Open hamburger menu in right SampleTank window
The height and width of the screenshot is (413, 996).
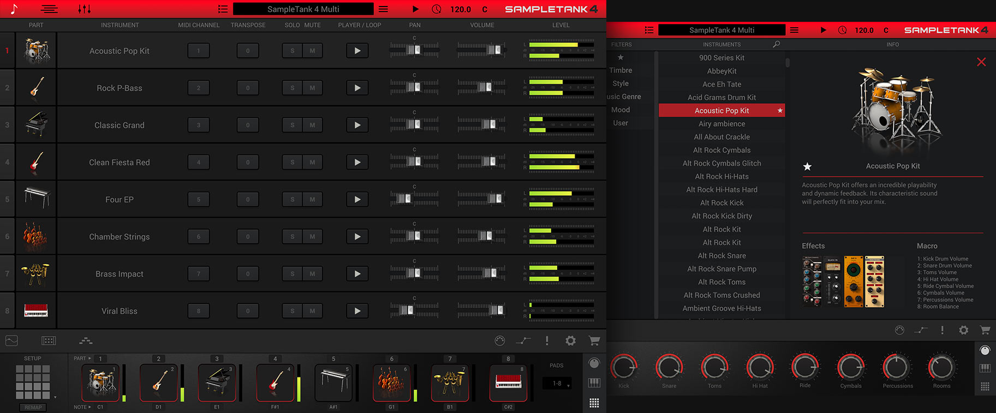[x=795, y=30]
